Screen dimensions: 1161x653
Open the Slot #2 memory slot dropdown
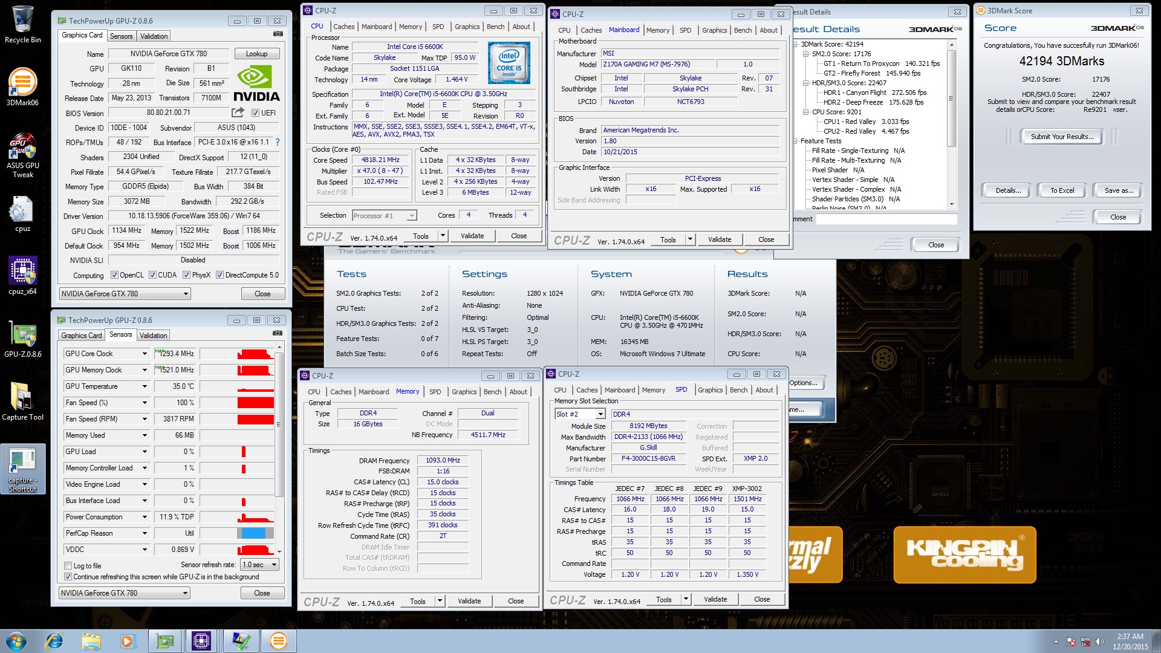[580, 414]
